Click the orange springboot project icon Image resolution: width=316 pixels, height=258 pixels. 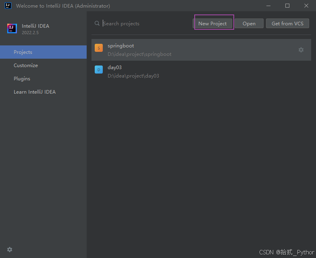[99, 48]
